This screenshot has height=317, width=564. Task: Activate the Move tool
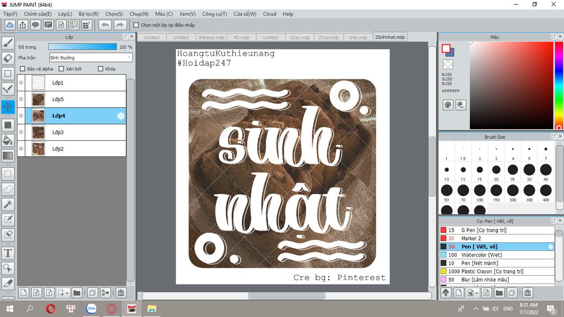(8, 107)
